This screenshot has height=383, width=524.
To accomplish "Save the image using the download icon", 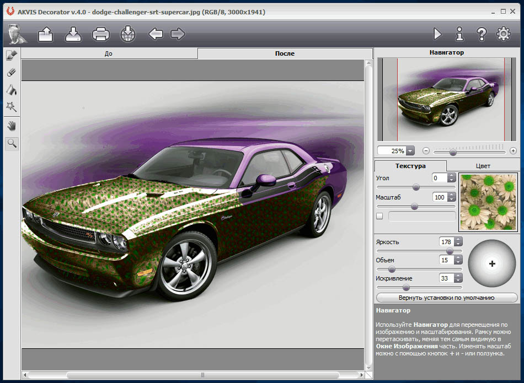I will tap(73, 34).
